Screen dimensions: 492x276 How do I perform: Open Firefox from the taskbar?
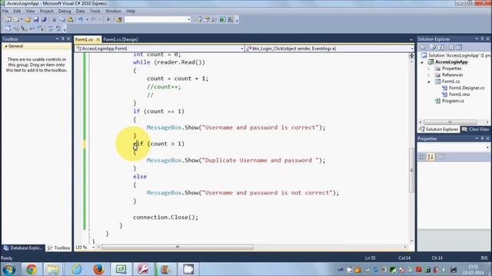coord(98,269)
